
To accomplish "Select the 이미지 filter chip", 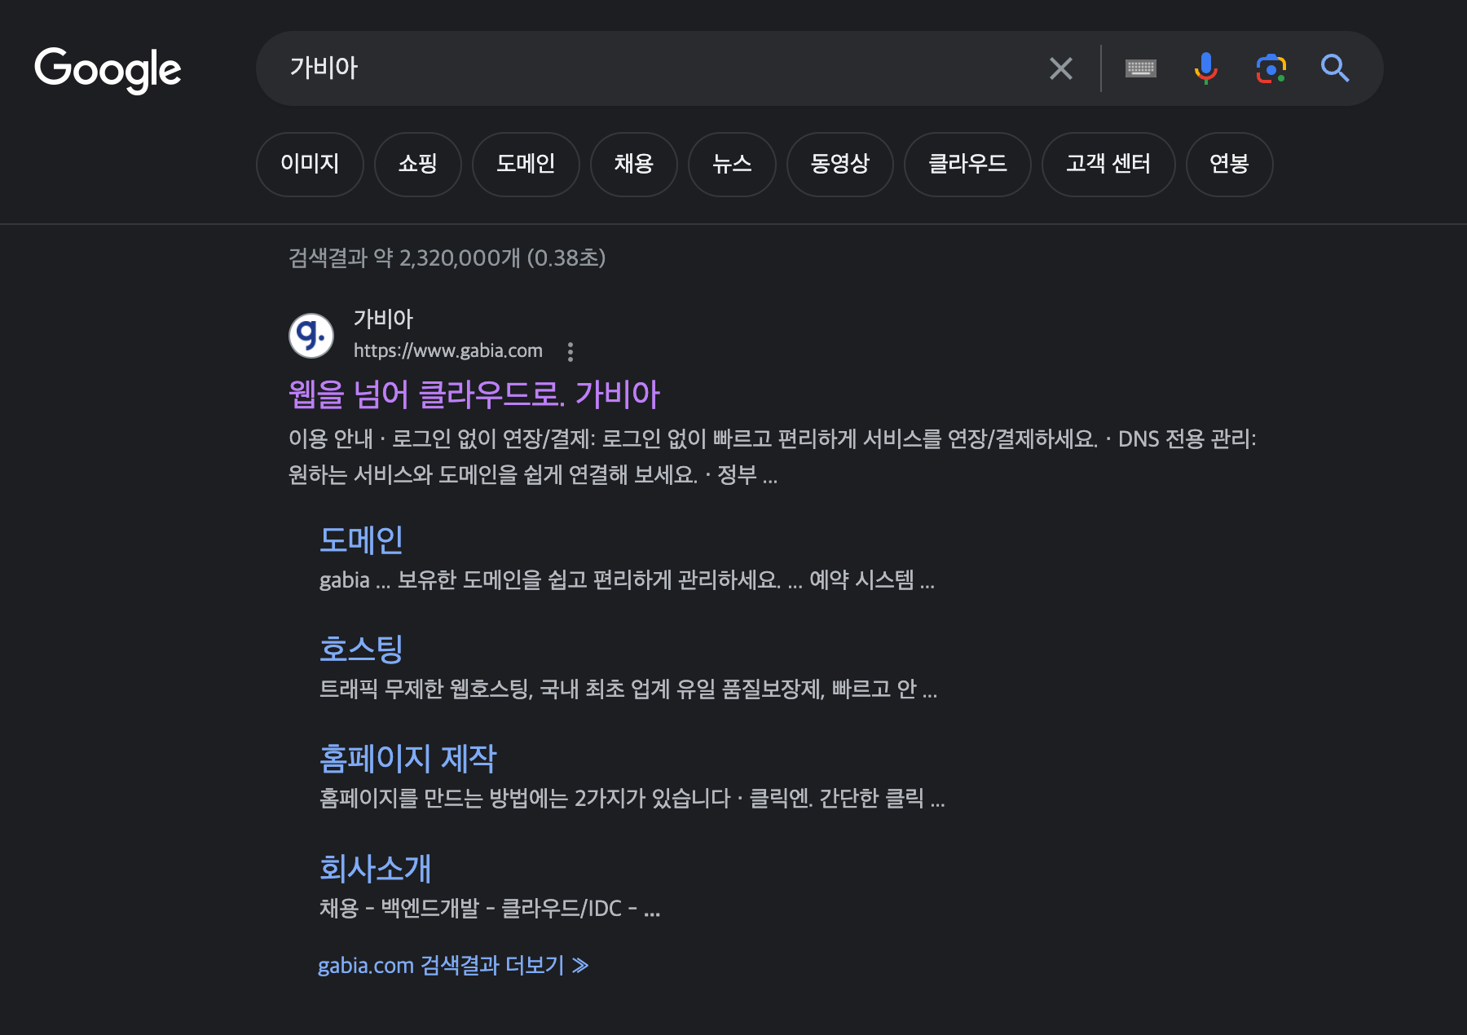I will (310, 164).
